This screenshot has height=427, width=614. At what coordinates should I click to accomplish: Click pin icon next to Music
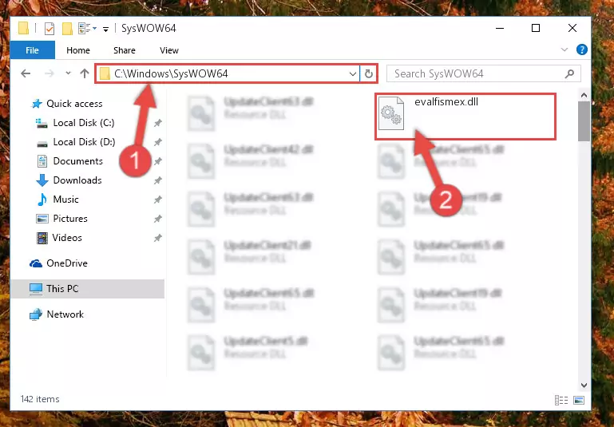pos(158,200)
